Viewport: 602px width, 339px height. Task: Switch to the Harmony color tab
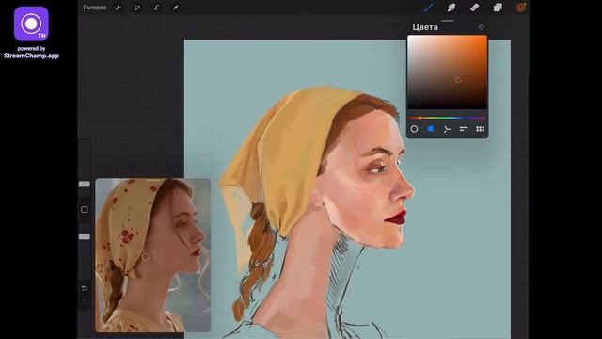[447, 129]
